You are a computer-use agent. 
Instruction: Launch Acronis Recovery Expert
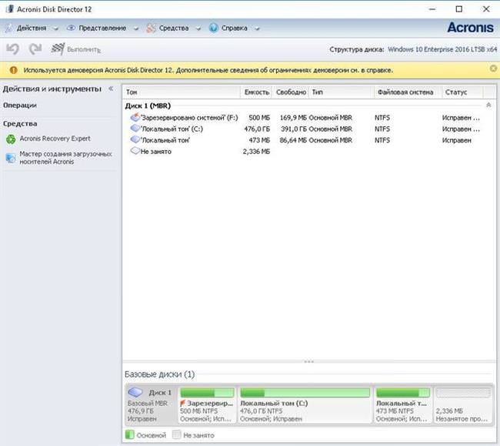pos(55,139)
